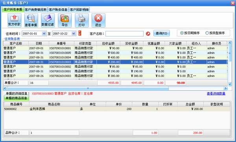Select the 单据的商品信息 tab
The image size is (236, 142).
coord(17,98)
